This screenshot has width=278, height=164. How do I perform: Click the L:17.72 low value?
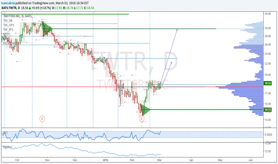78,8
